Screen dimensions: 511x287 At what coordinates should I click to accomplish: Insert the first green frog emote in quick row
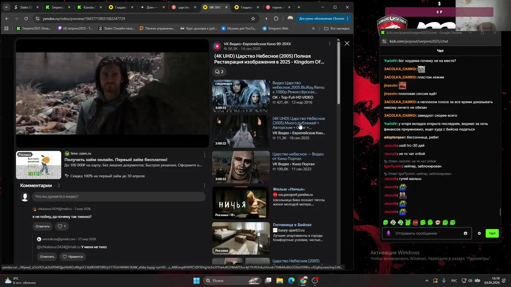386,222
